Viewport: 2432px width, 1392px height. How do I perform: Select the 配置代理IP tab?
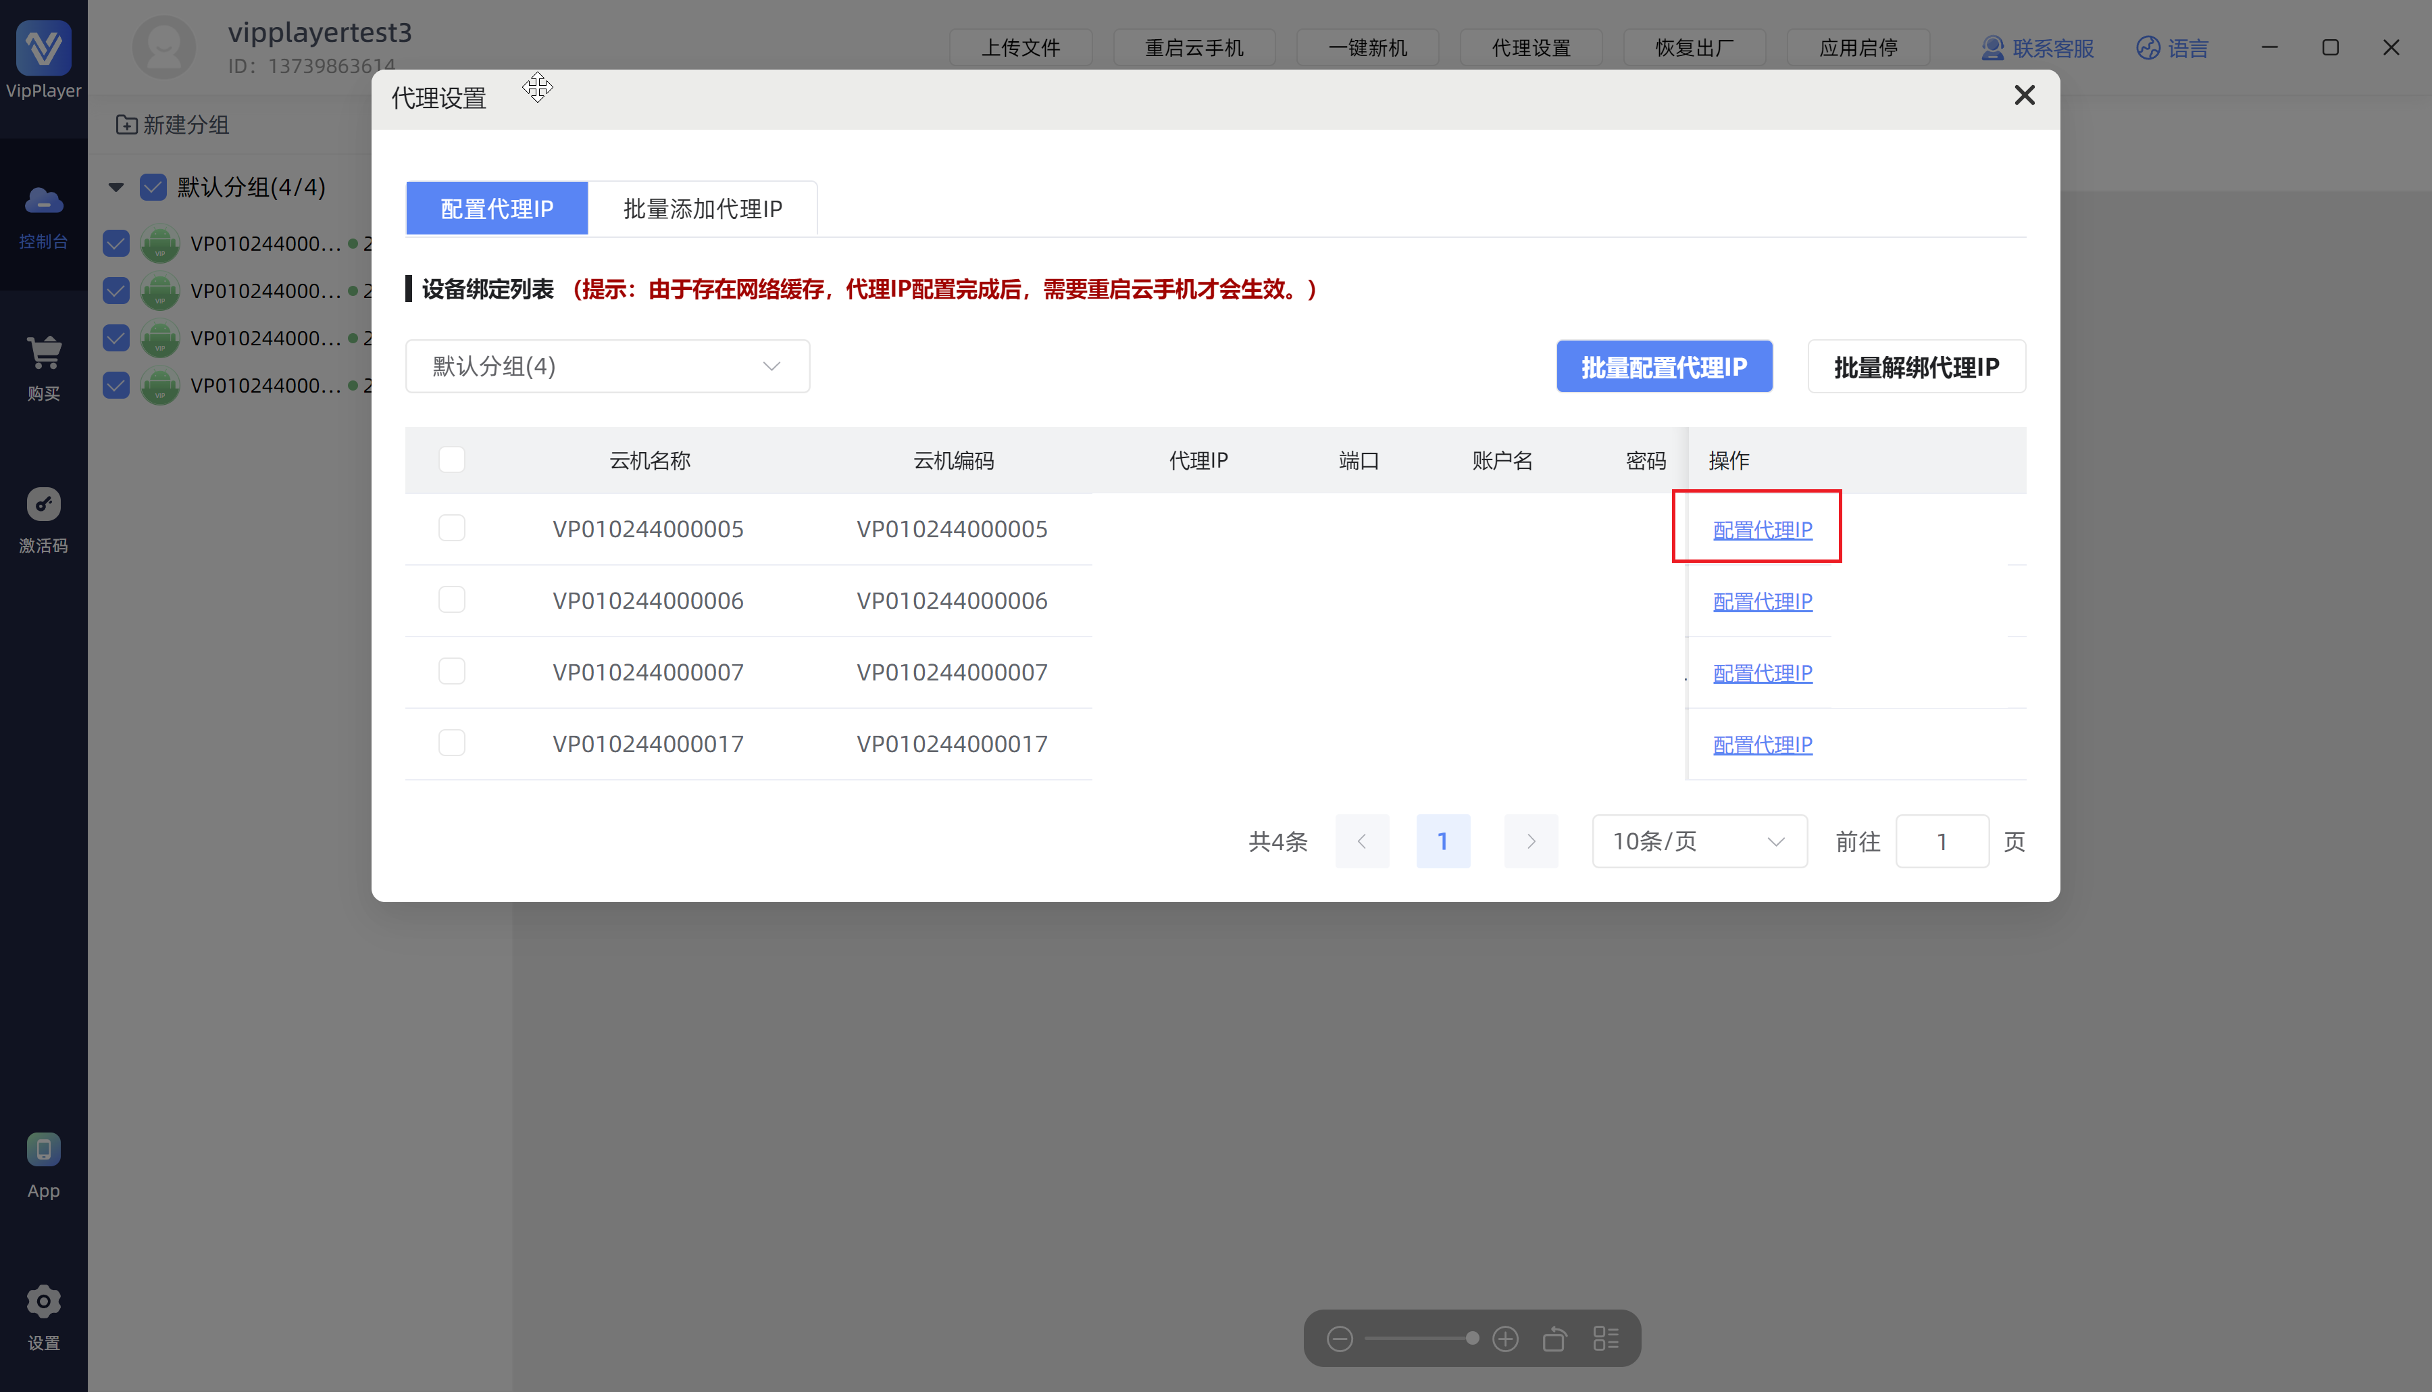point(496,208)
